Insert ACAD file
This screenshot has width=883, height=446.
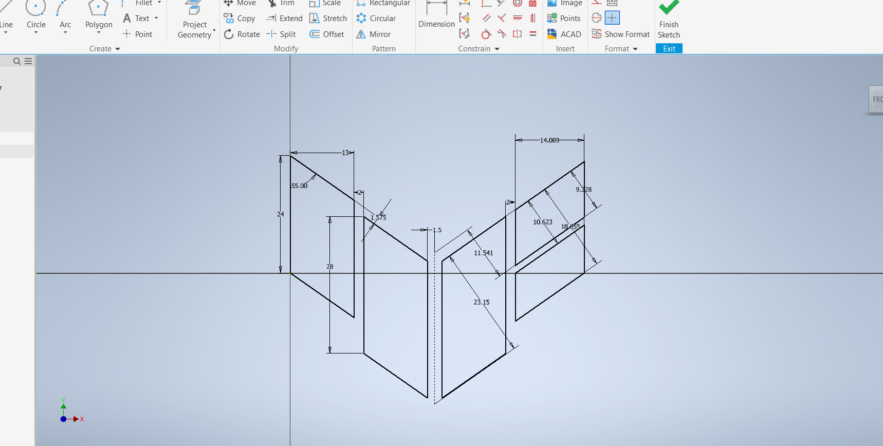tap(564, 34)
